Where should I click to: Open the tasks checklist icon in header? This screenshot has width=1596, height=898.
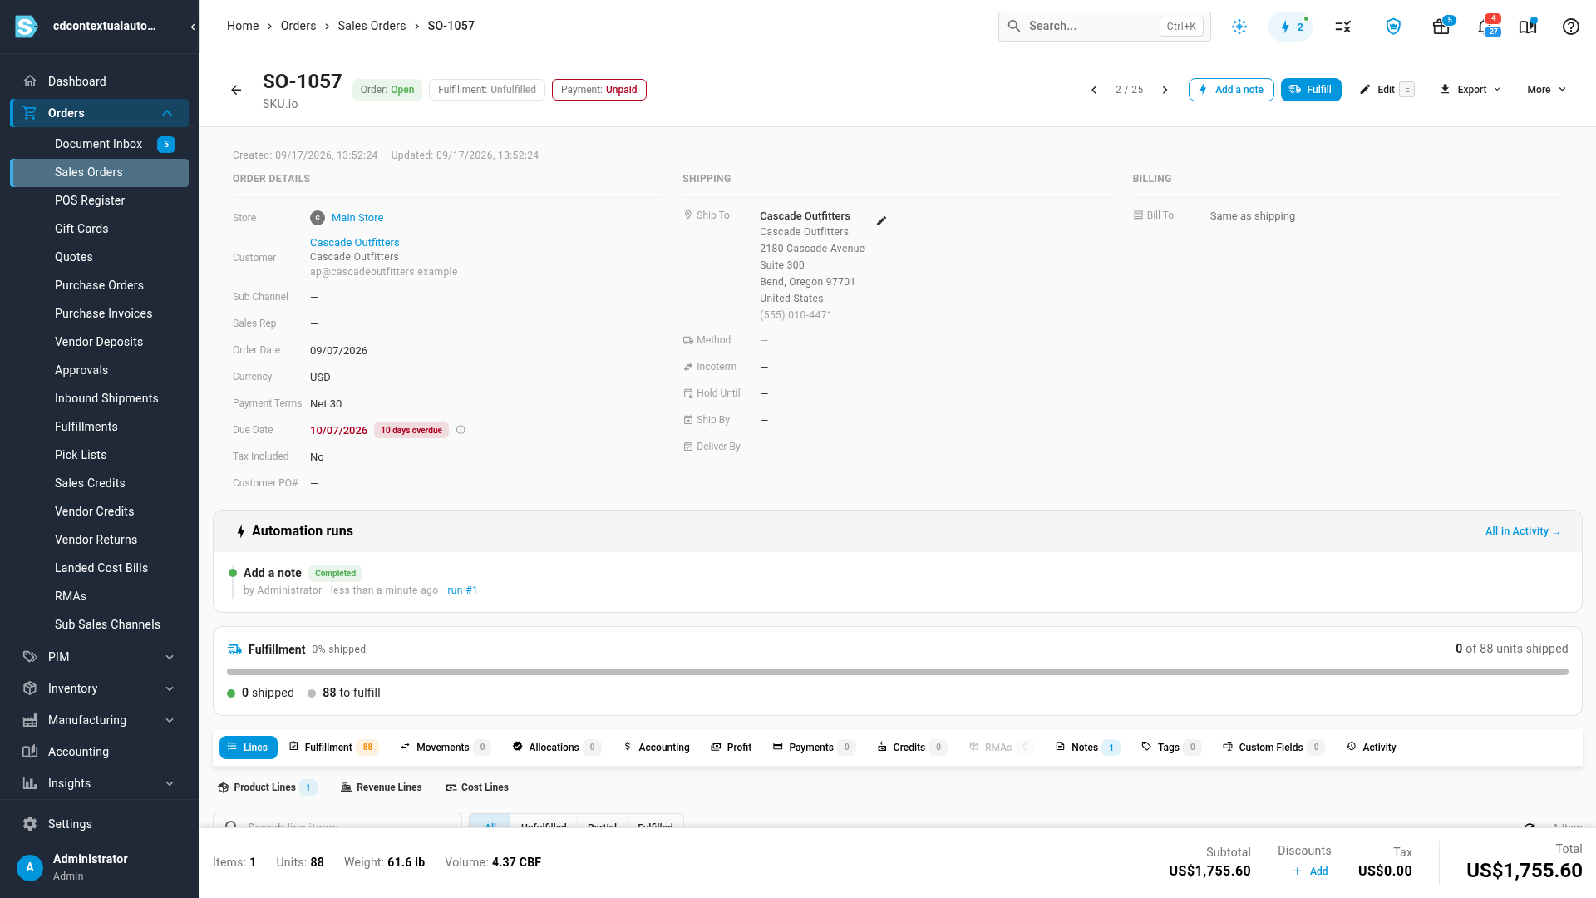click(x=1342, y=27)
